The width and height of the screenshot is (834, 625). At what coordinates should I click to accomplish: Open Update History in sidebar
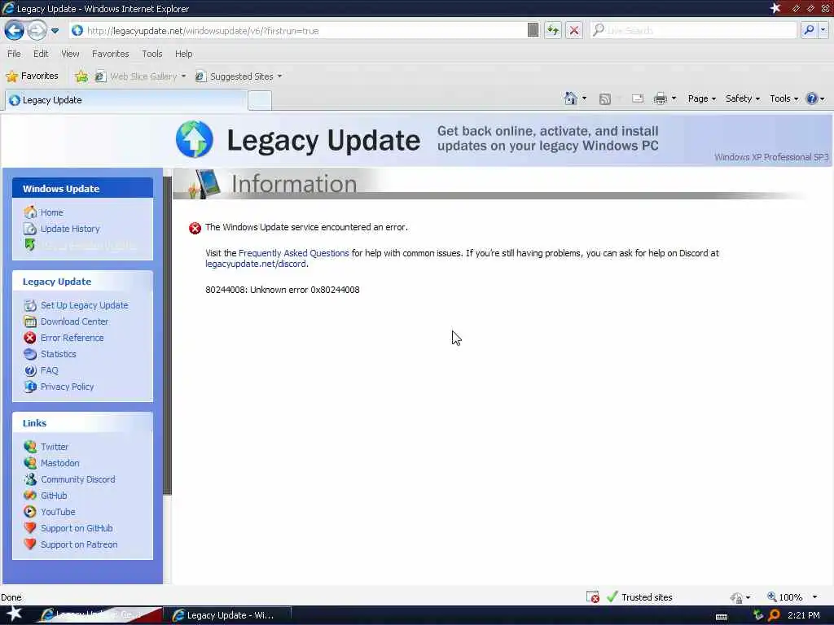tap(70, 229)
